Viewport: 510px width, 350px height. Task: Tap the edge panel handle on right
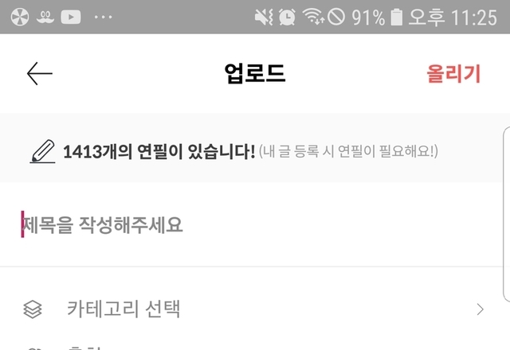[x=507, y=214]
